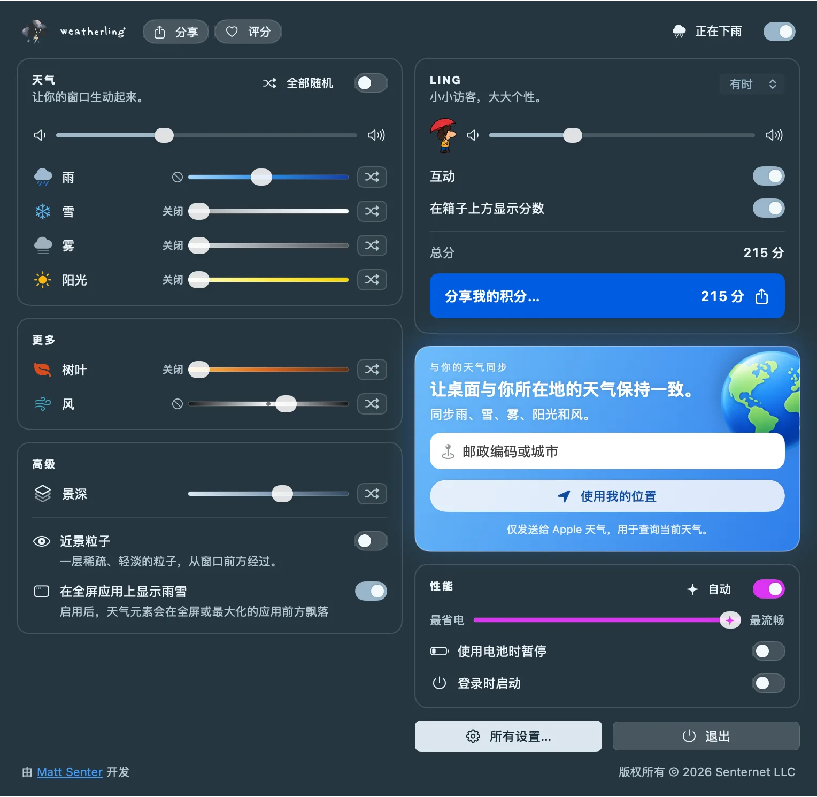This screenshot has width=817, height=797.
Task: Toggle 在箱子上方显示分数 switch
Action: (769, 208)
